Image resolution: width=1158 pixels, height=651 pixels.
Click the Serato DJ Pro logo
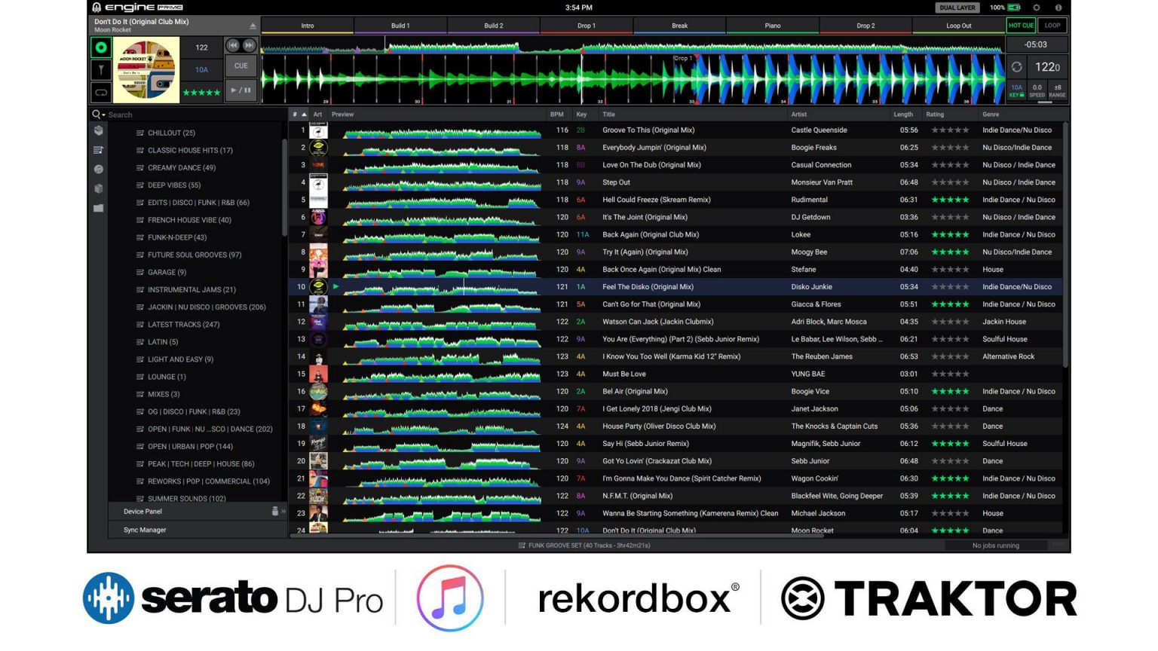233,598
